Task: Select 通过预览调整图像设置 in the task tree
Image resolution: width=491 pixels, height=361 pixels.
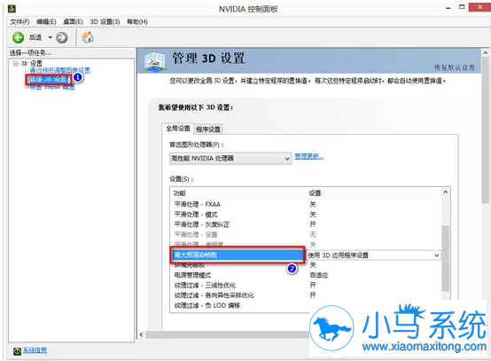Action: (59, 70)
